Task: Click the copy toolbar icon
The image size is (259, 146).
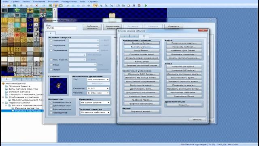Action: coord(27,5)
